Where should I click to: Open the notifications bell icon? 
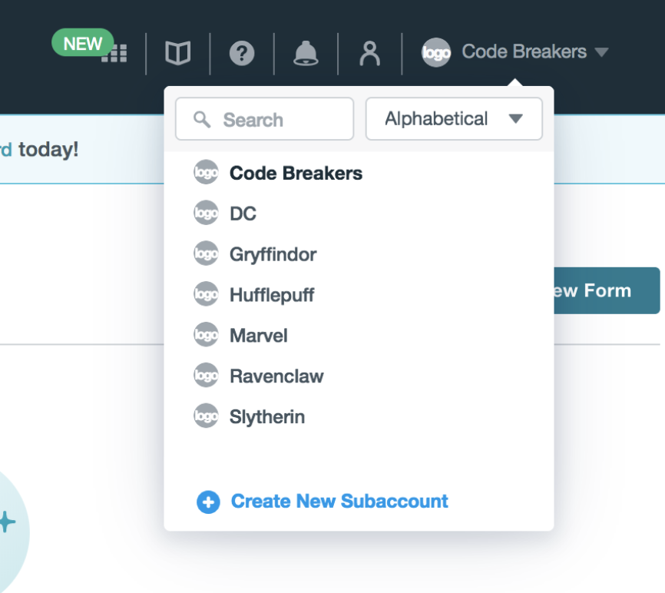306,53
